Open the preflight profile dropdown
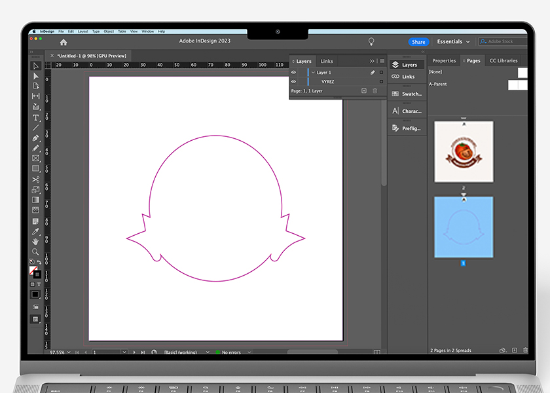This screenshot has width=550, height=393. [x=208, y=352]
